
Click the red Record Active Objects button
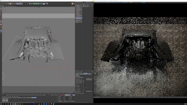coord(61,95)
